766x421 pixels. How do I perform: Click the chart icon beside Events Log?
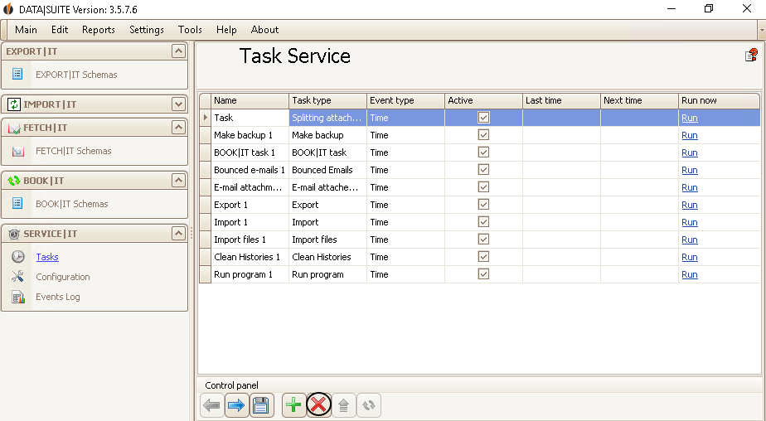coord(18,297)
